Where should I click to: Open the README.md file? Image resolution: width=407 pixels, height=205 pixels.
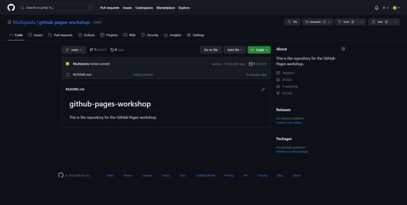82,75
